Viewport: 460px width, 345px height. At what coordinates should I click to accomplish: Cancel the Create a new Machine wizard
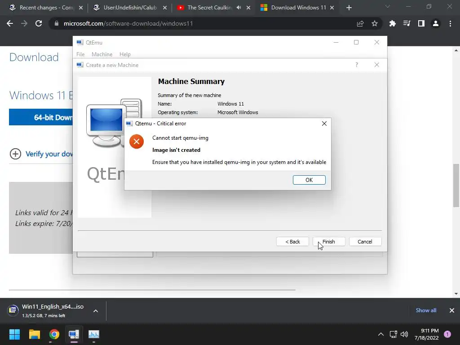365,241
